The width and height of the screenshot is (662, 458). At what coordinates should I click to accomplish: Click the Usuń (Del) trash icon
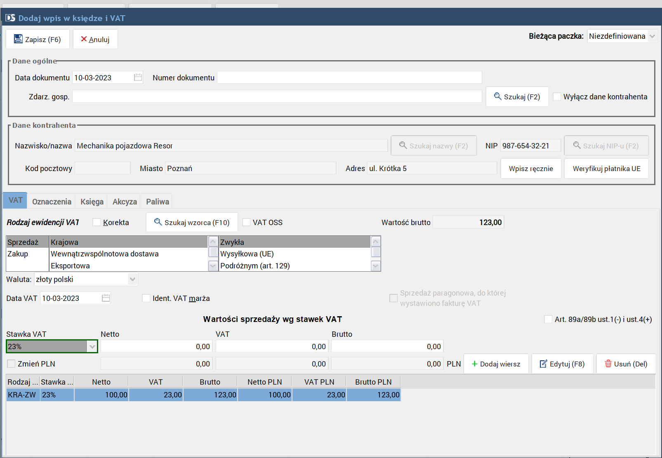click(x=608, y=364)
